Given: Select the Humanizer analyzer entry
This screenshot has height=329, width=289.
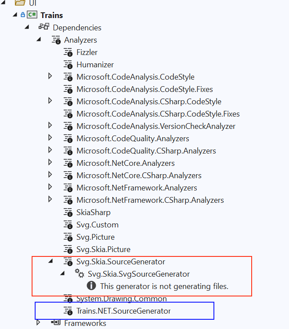Looking at the screenshot, I should point(95,65).
